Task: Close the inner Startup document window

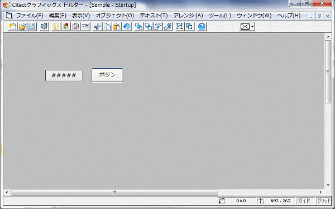Action: coord(327,16)
